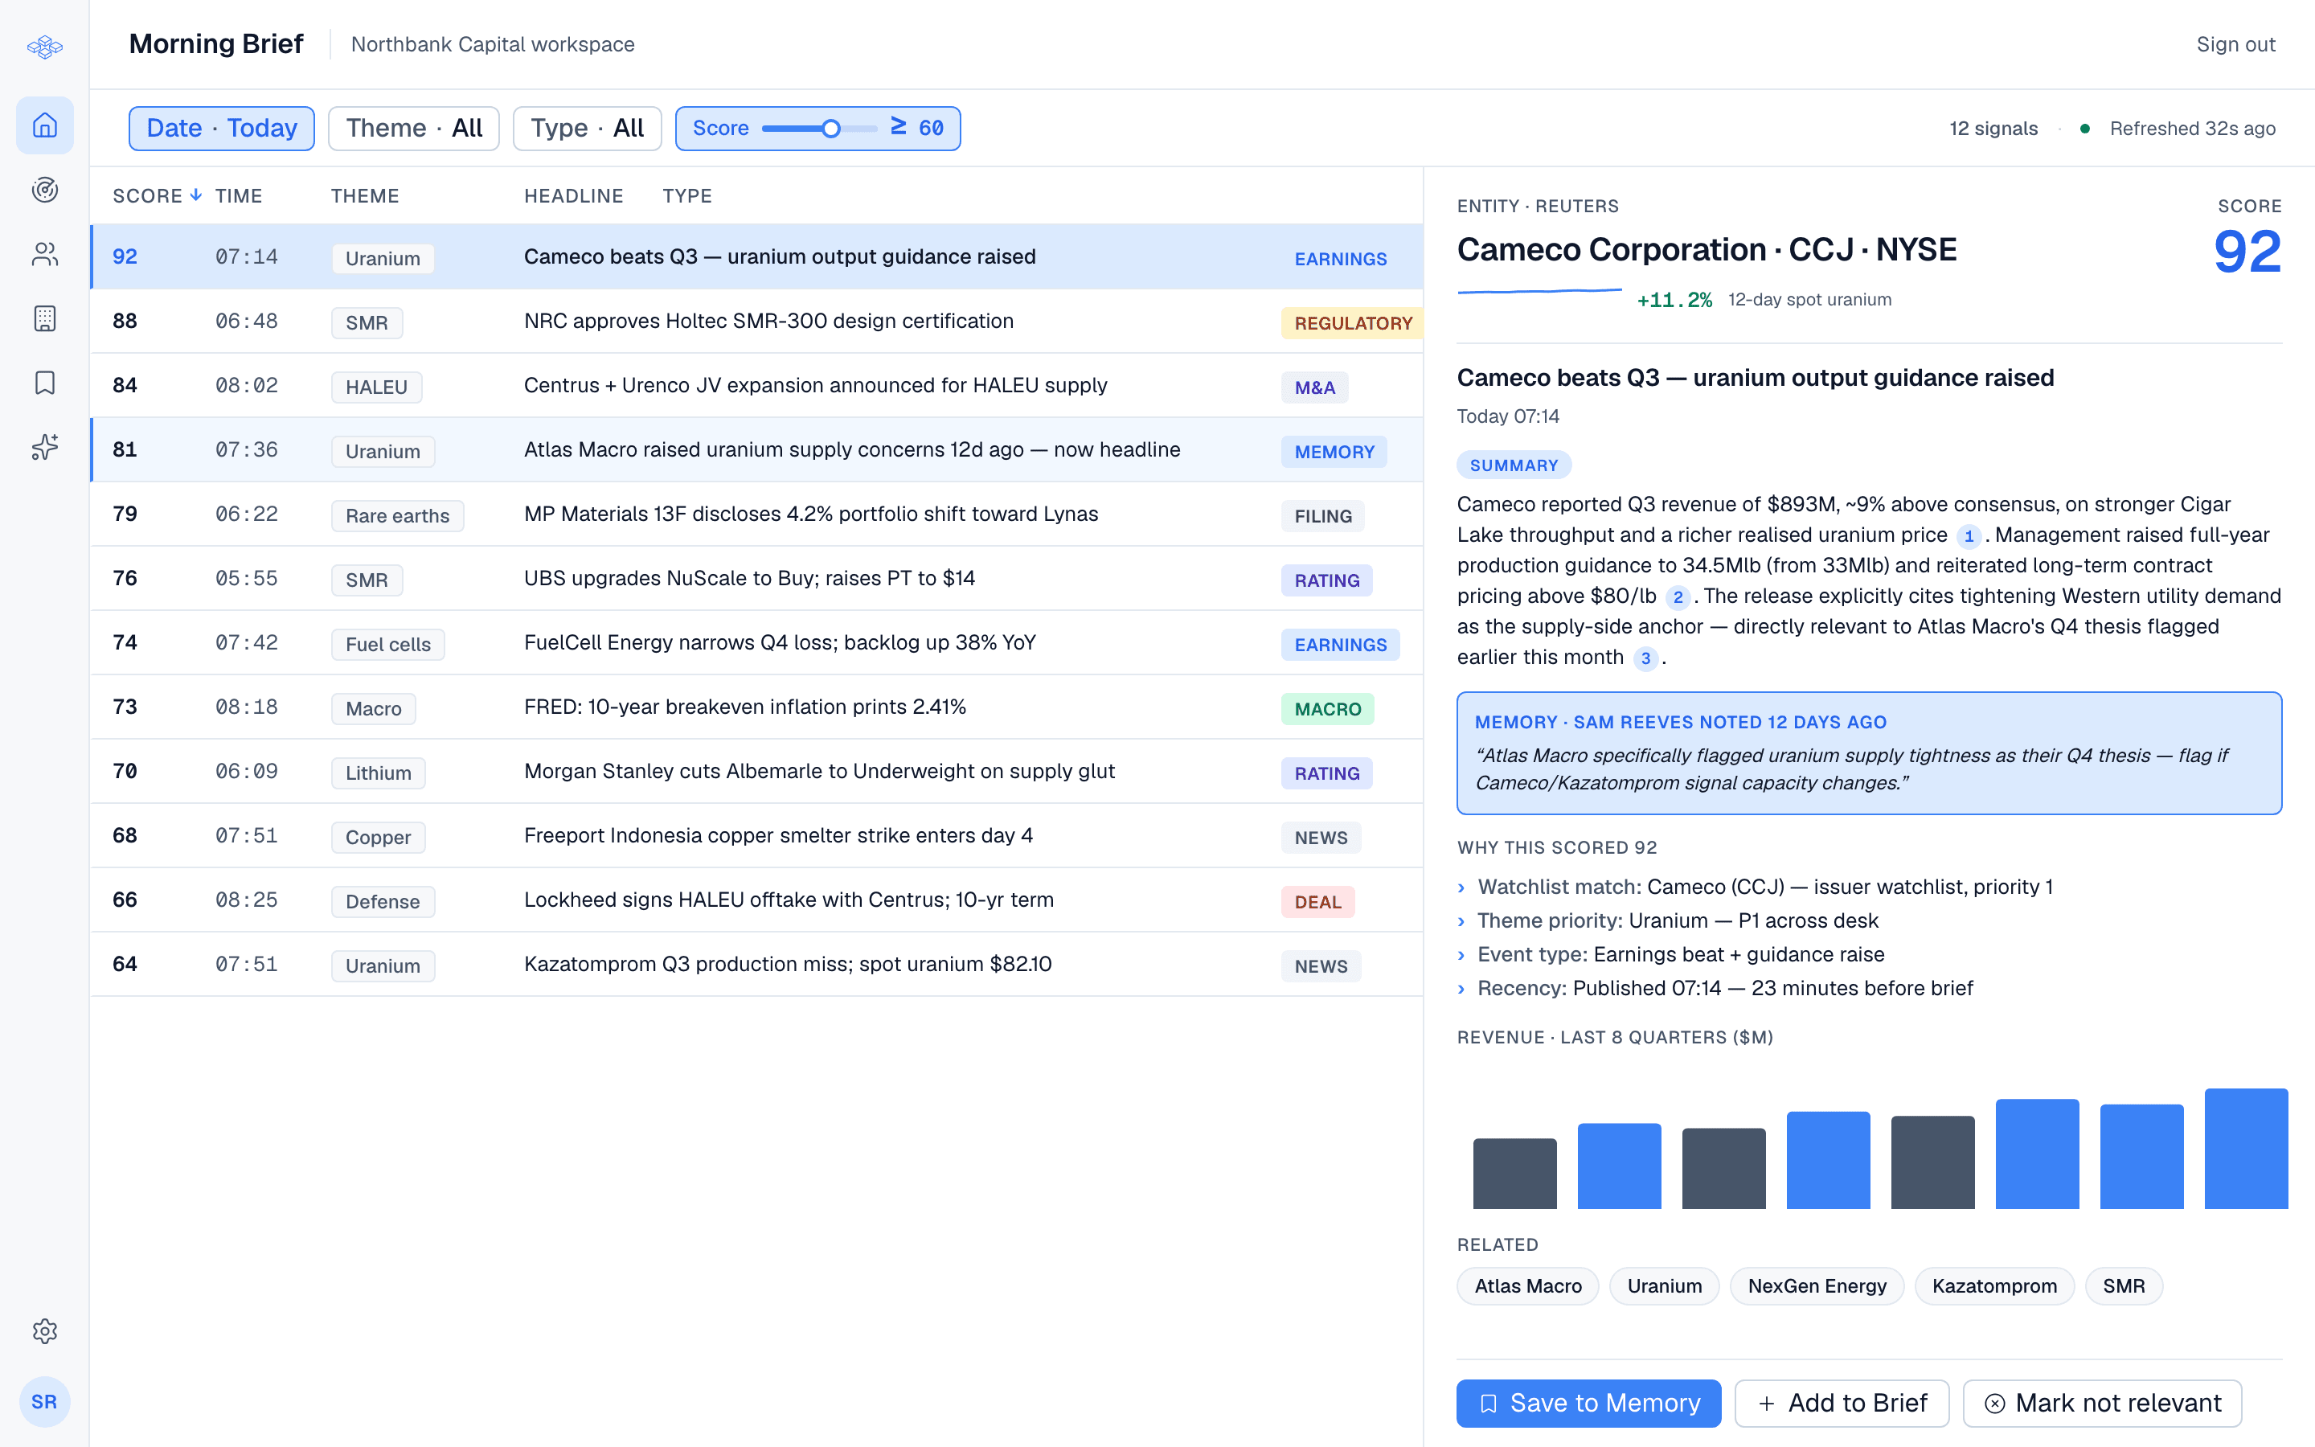Viewport: 2315px width, 1447px height.
Task: Click the Lithium theme tag
Action: 378,773
